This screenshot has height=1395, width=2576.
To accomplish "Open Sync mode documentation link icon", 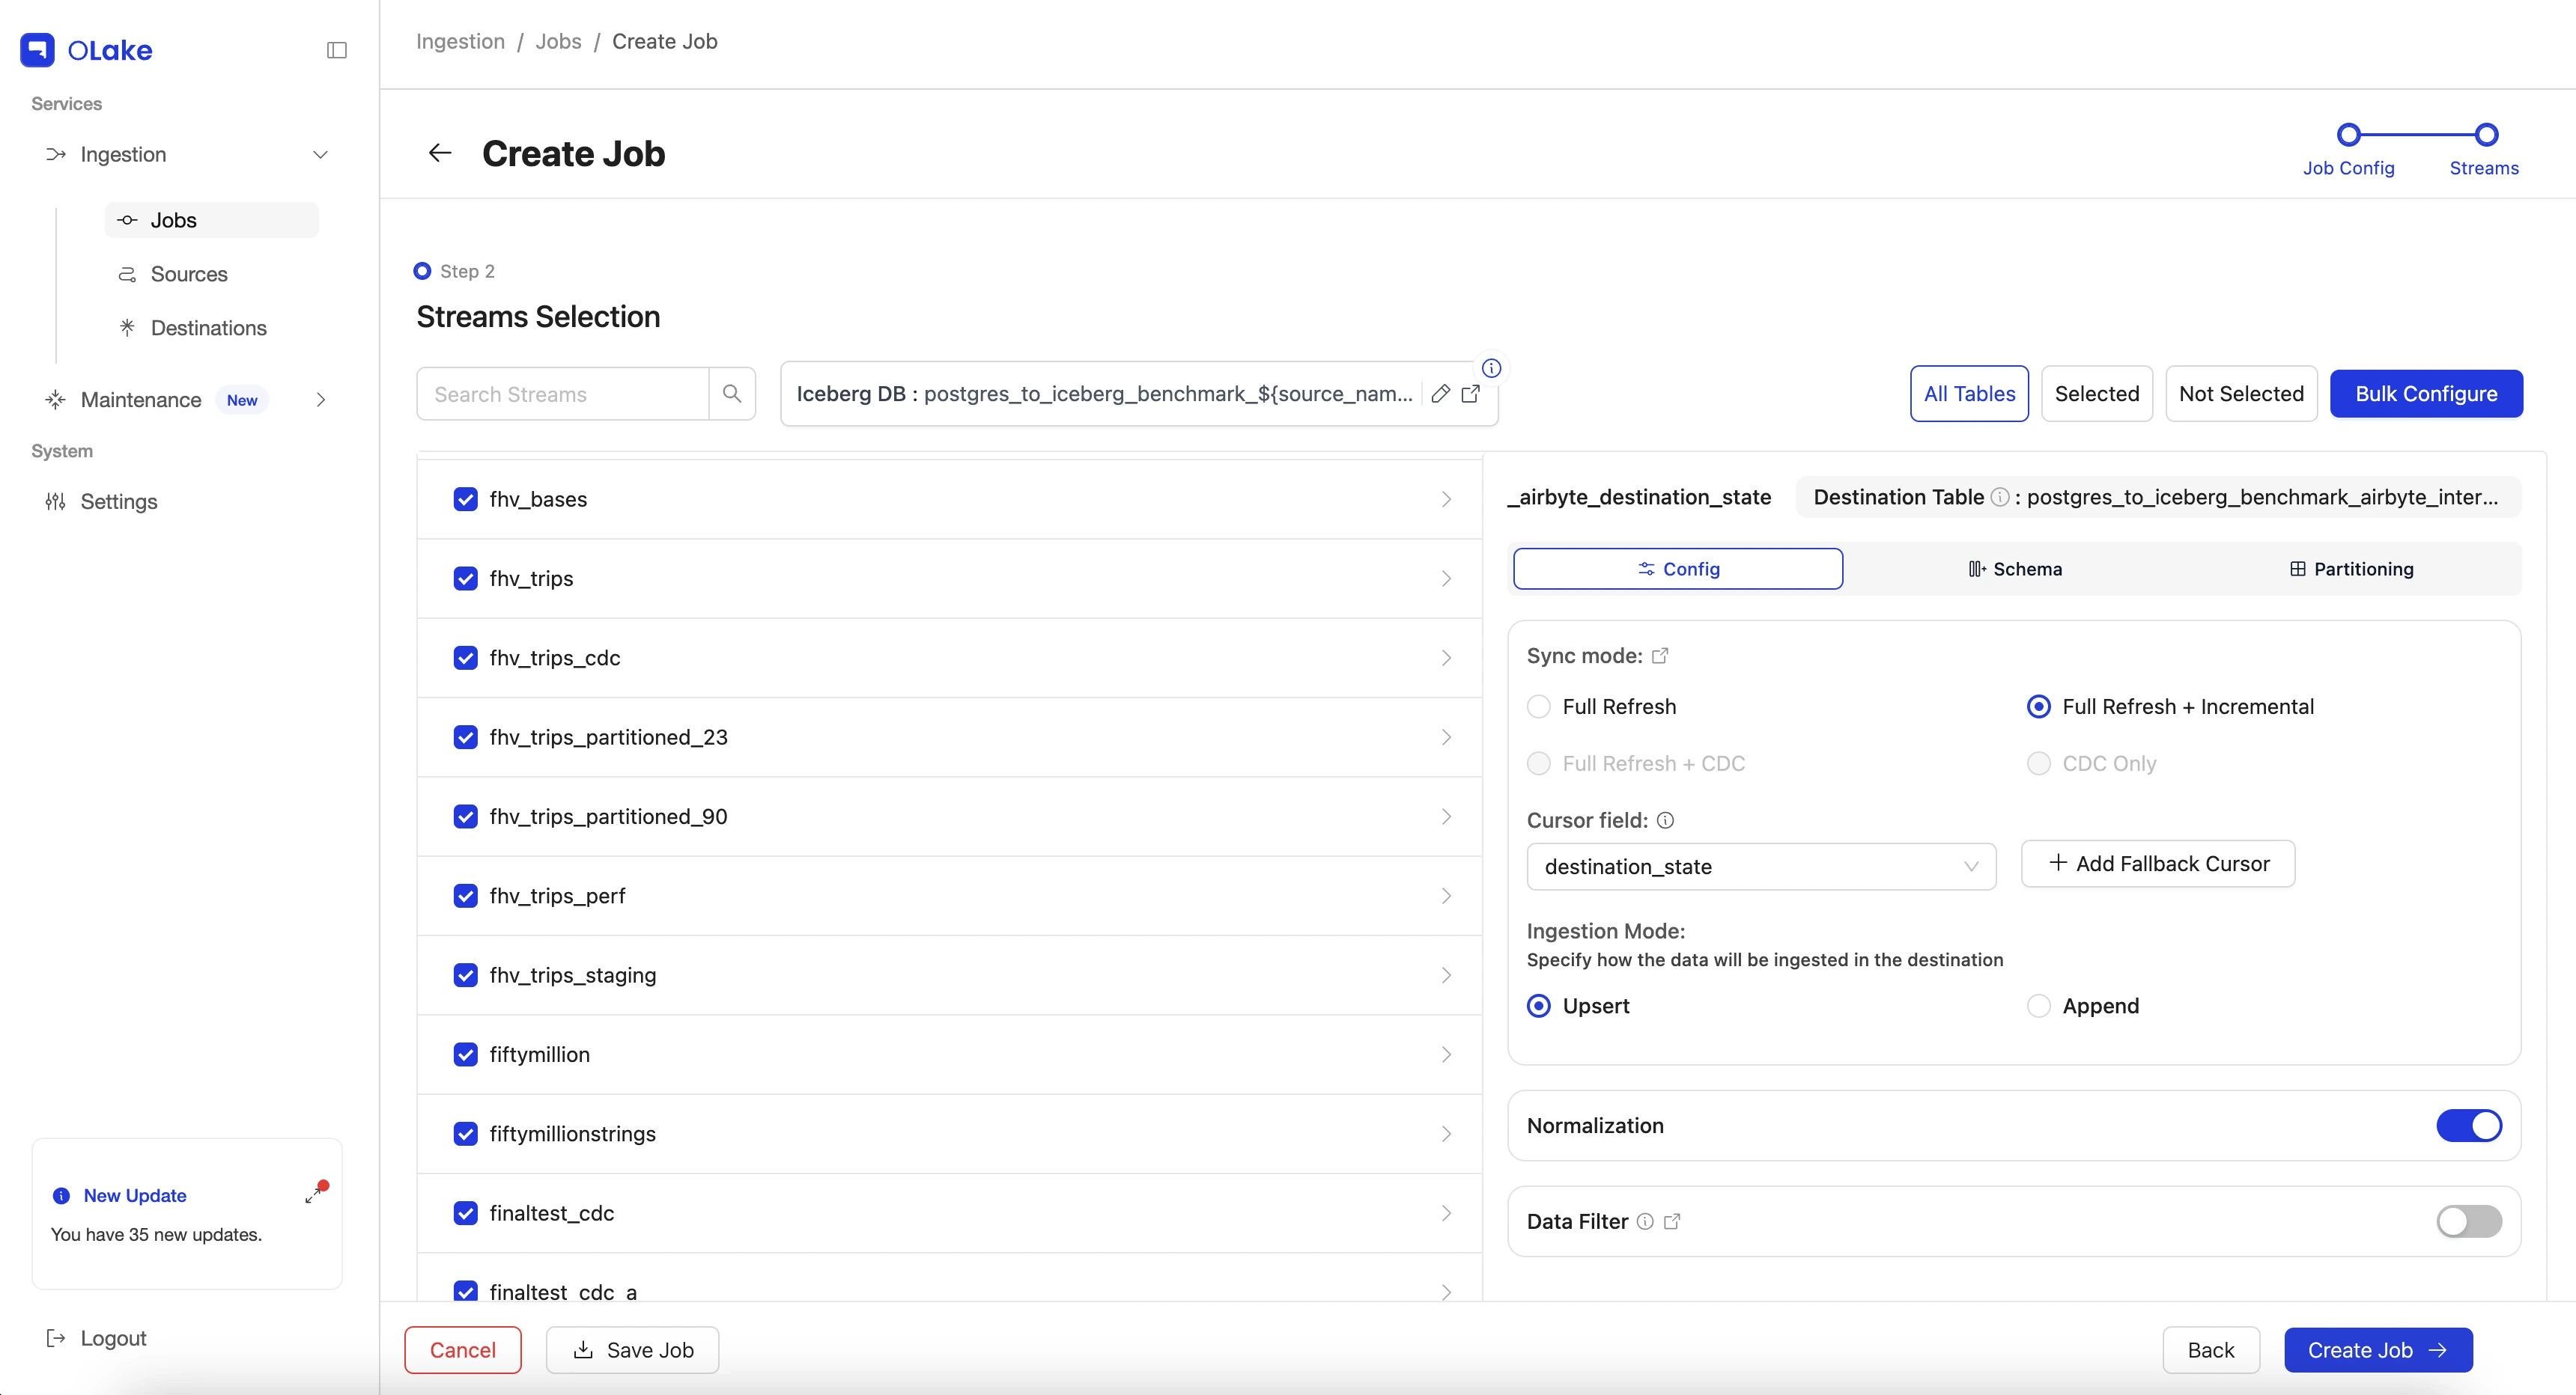I will pos(1660,656).
